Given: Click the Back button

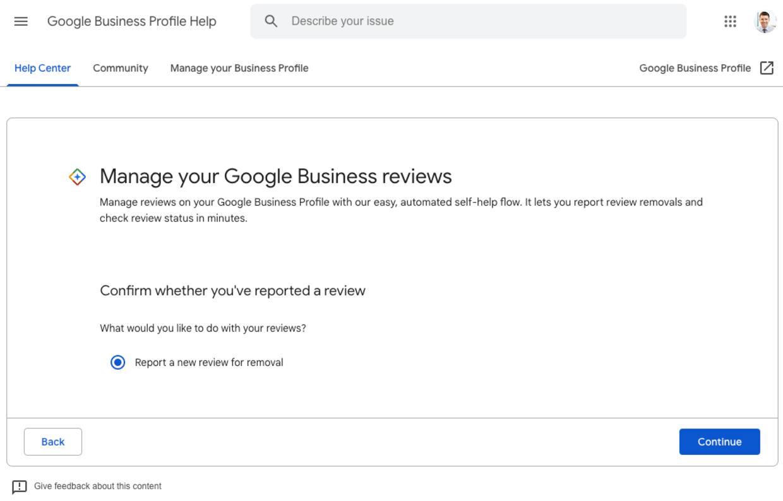Looking at the screenshot, I should (x=53, y=442).
